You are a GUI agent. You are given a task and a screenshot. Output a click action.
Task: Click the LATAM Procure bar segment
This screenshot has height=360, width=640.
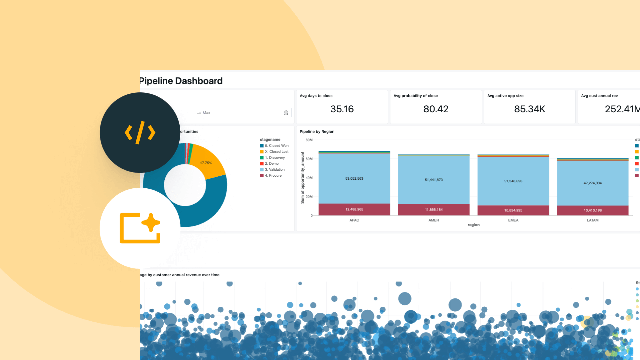coord(592,210)
